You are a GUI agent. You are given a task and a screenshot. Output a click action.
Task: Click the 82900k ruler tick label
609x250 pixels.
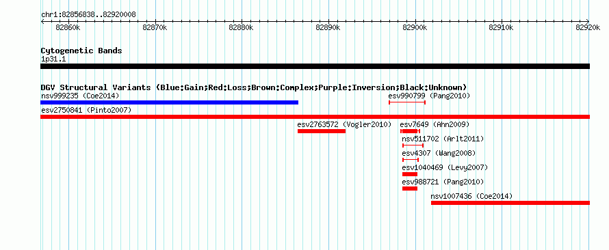click(x=415, y=27)
